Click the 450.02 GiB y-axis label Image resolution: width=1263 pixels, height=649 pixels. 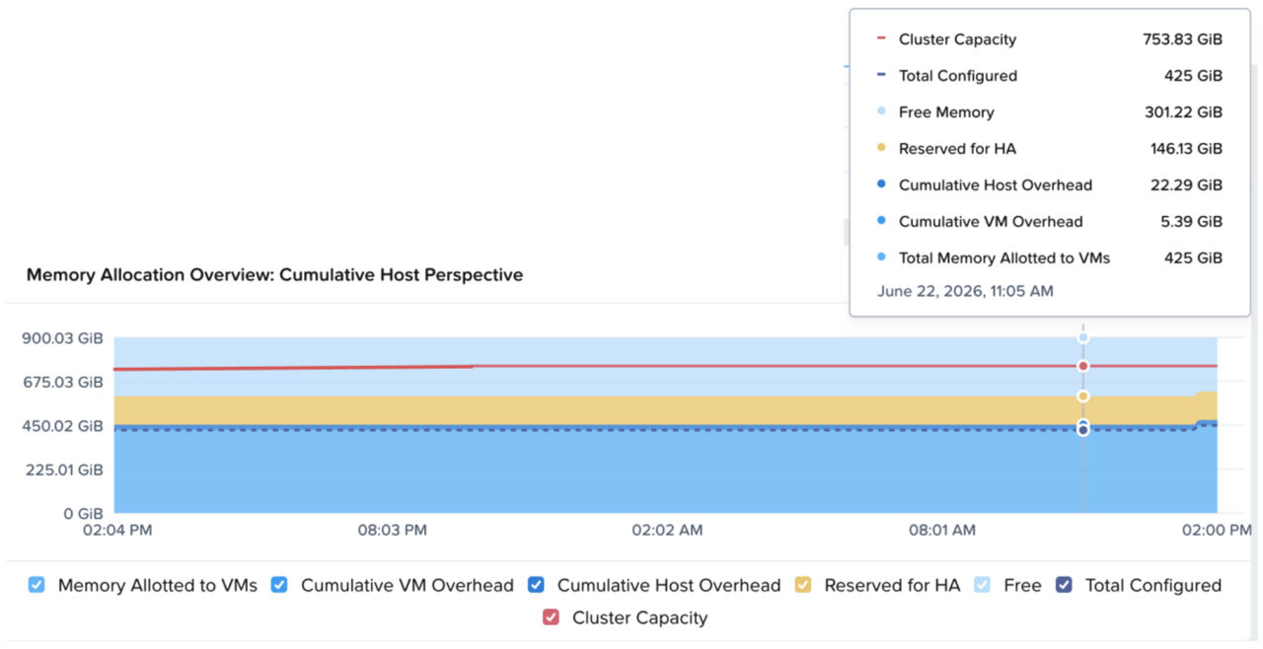tap(61, 426)
